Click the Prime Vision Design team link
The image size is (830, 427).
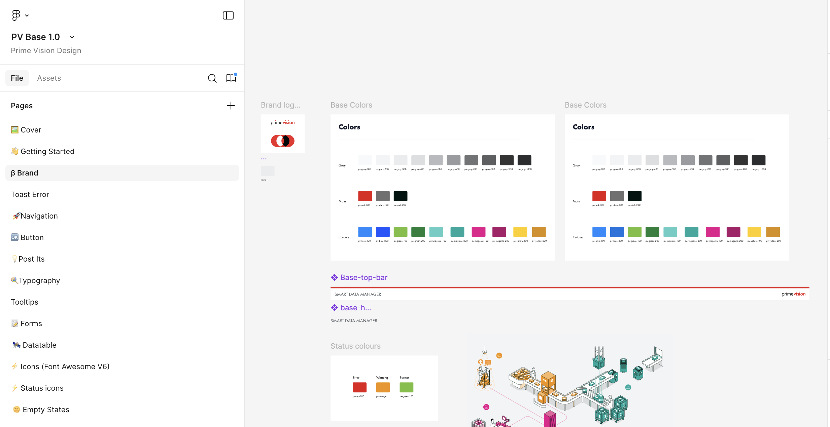click(46, 50)
